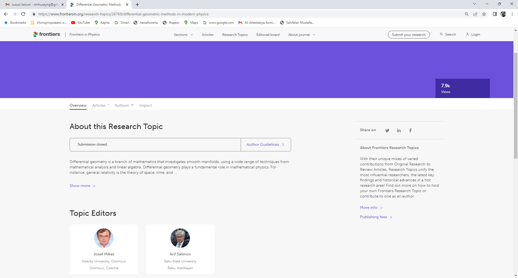Click Submit your research button
Screen dimensions: 518x278
[x=408, y=34]
